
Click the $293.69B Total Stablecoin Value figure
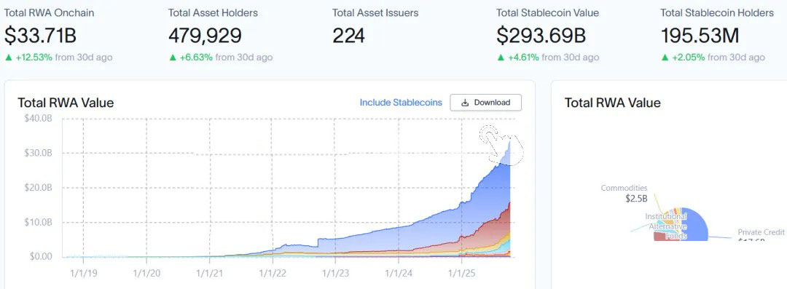[541, 36]
